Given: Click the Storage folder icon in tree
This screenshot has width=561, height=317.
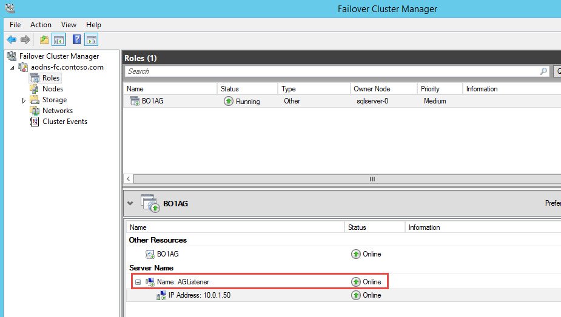Looking at the screenshot, I should 35,100.
